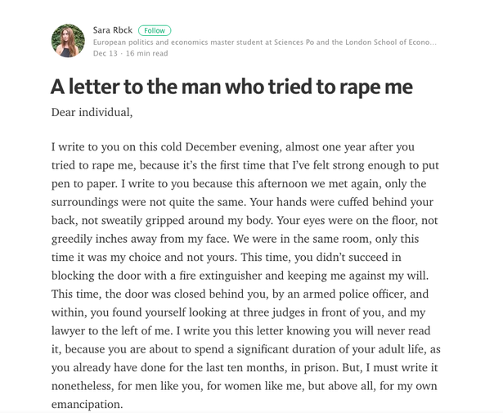The height and width of the screenshot is (413, 503).
Task: Click the author bio about Sciences Po
Action: (x=265, y=42)
